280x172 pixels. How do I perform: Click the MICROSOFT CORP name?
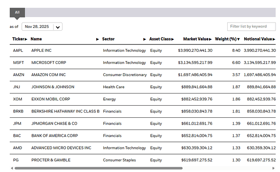coord(49,63)
